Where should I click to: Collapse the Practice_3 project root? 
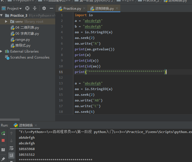click(x=1, y=15)
